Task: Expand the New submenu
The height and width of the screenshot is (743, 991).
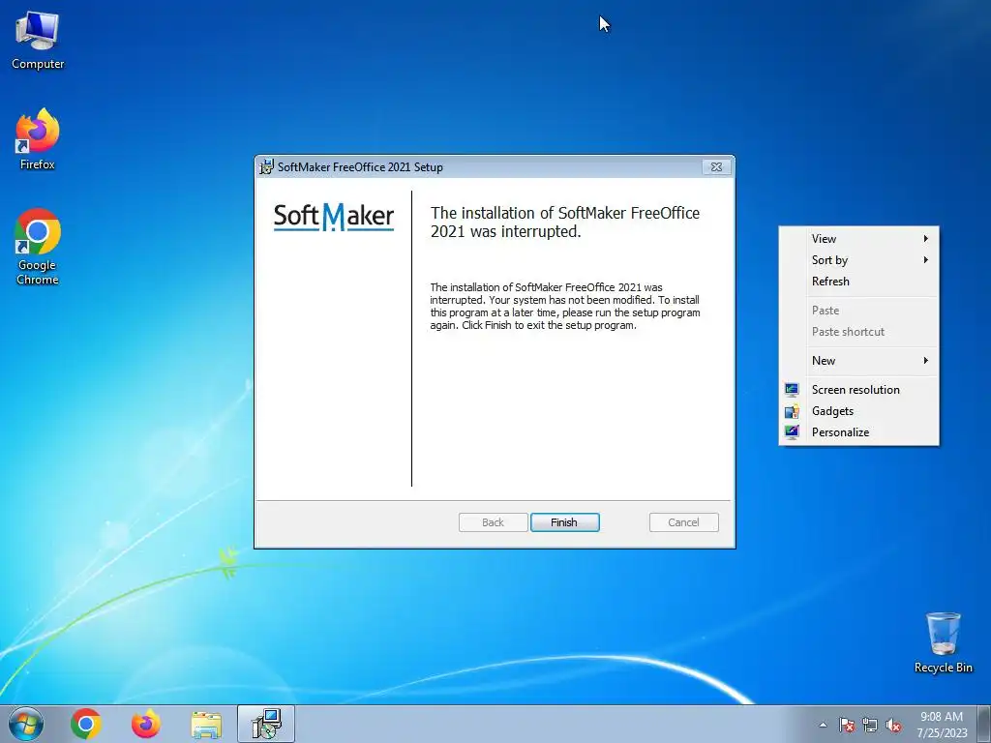Action: [859, 361]
